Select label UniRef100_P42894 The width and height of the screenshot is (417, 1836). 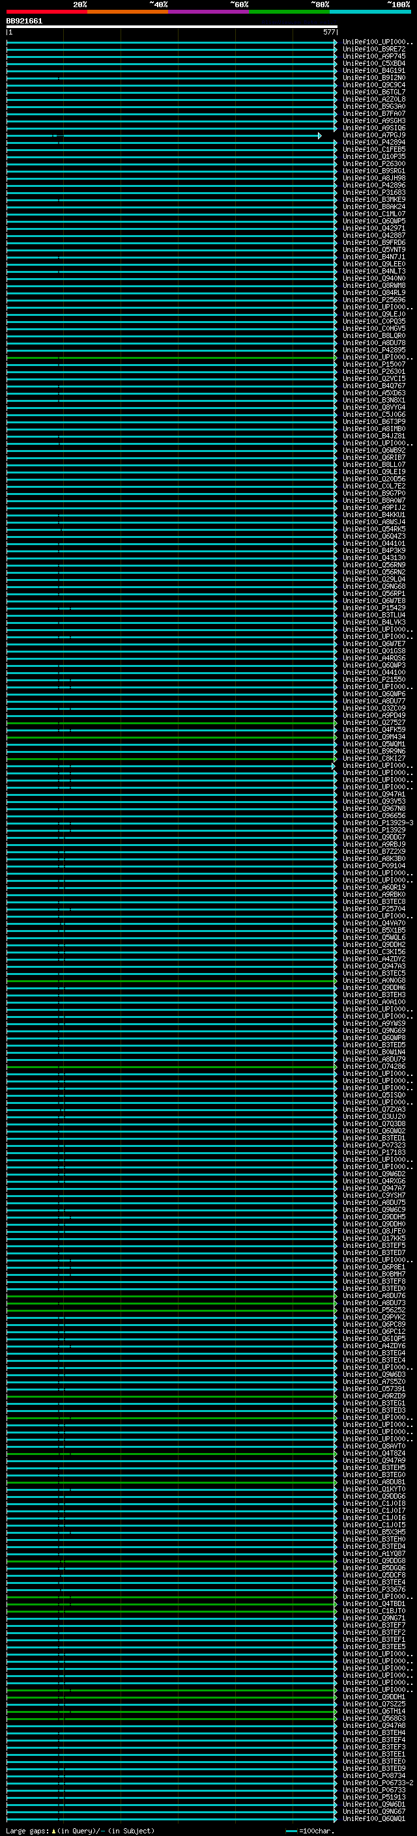tap(373, 143)
